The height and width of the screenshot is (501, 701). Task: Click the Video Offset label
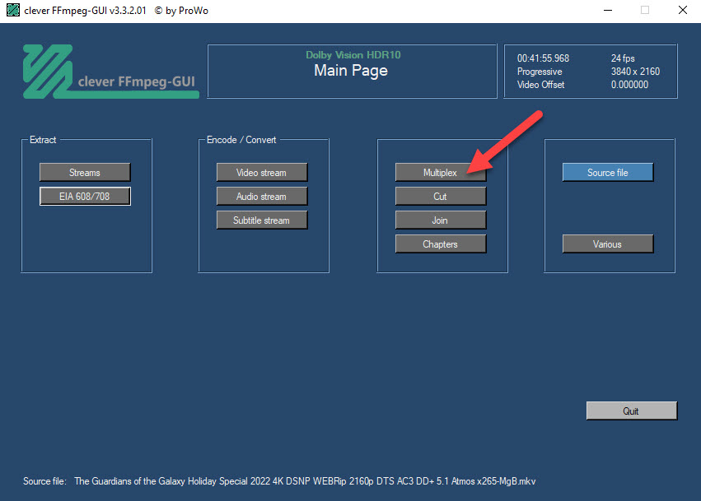pyautogui.click(x=541, y=85)
